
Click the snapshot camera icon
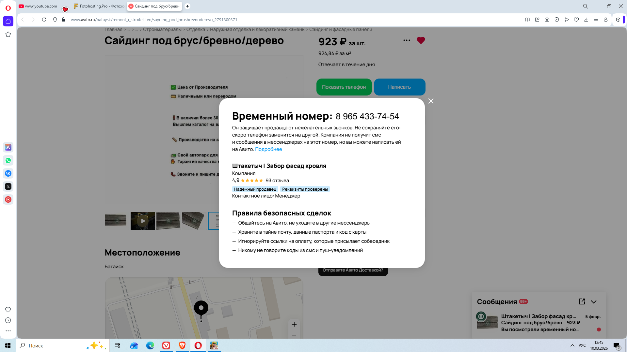coord(547,20)
